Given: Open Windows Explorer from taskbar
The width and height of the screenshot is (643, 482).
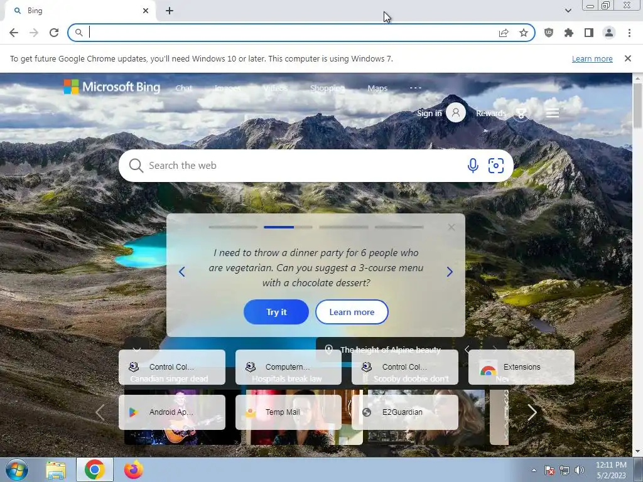Looking at the screenshot, I should [56, 470].
